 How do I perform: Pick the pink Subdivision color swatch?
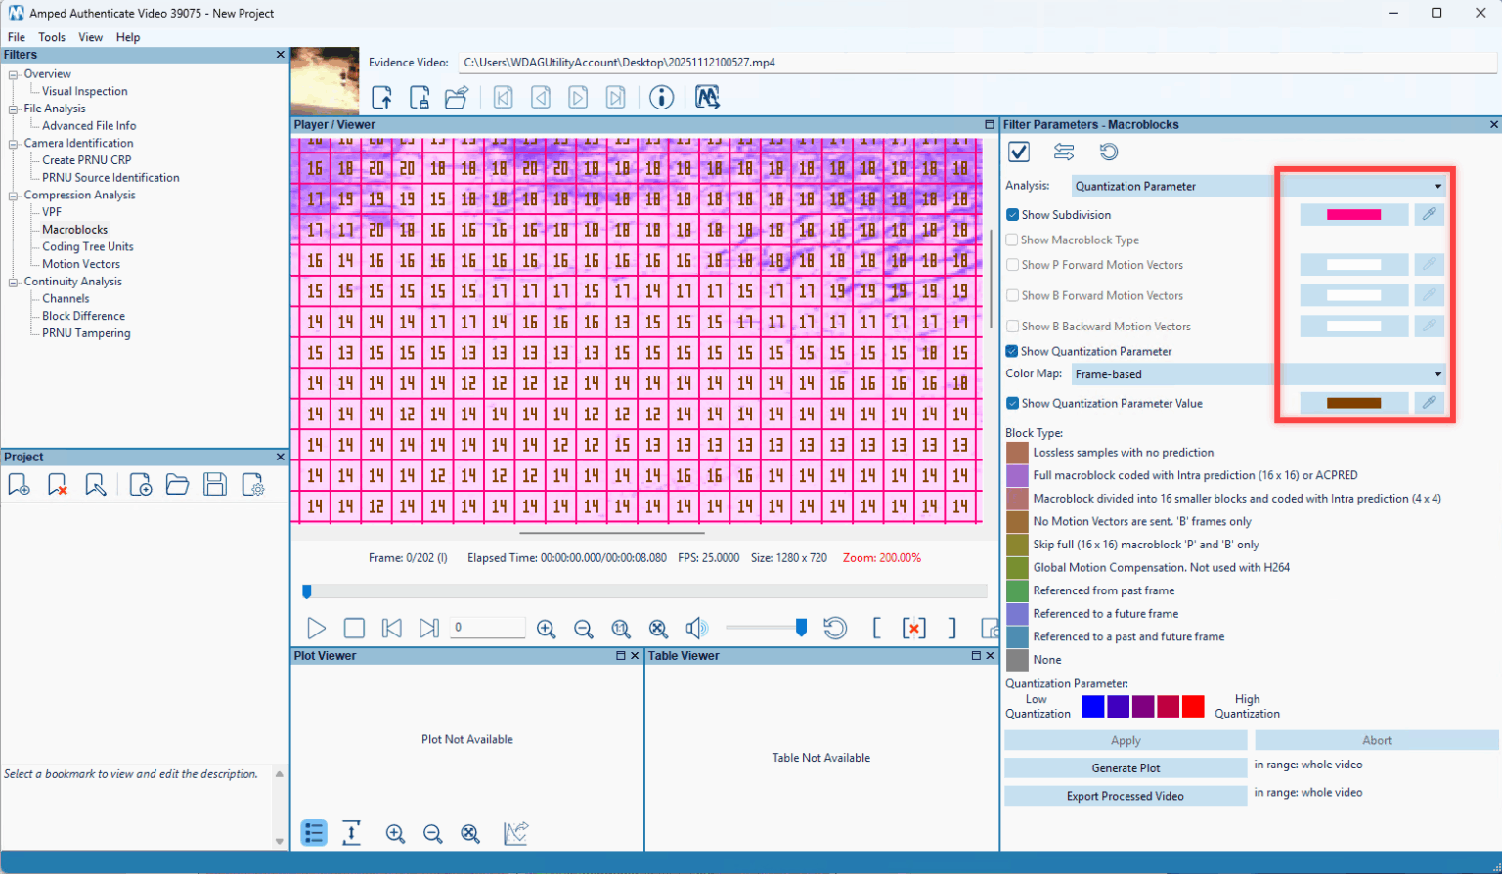click(1353, 214)
